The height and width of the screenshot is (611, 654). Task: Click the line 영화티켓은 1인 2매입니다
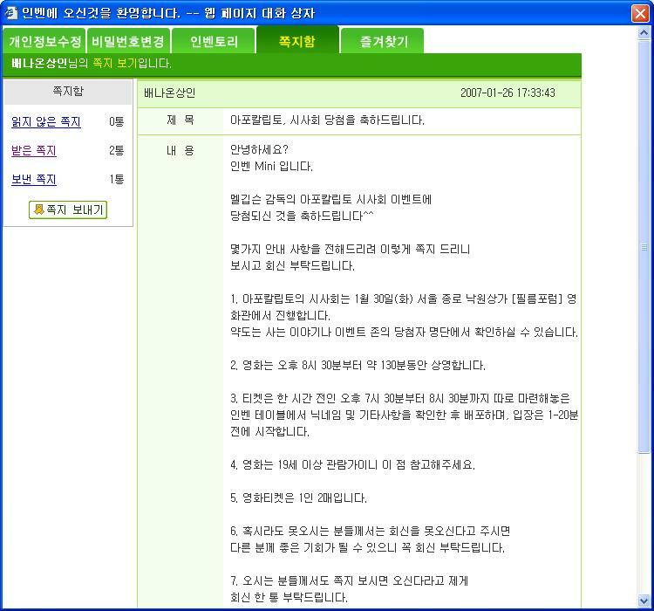tap(298, 498)
